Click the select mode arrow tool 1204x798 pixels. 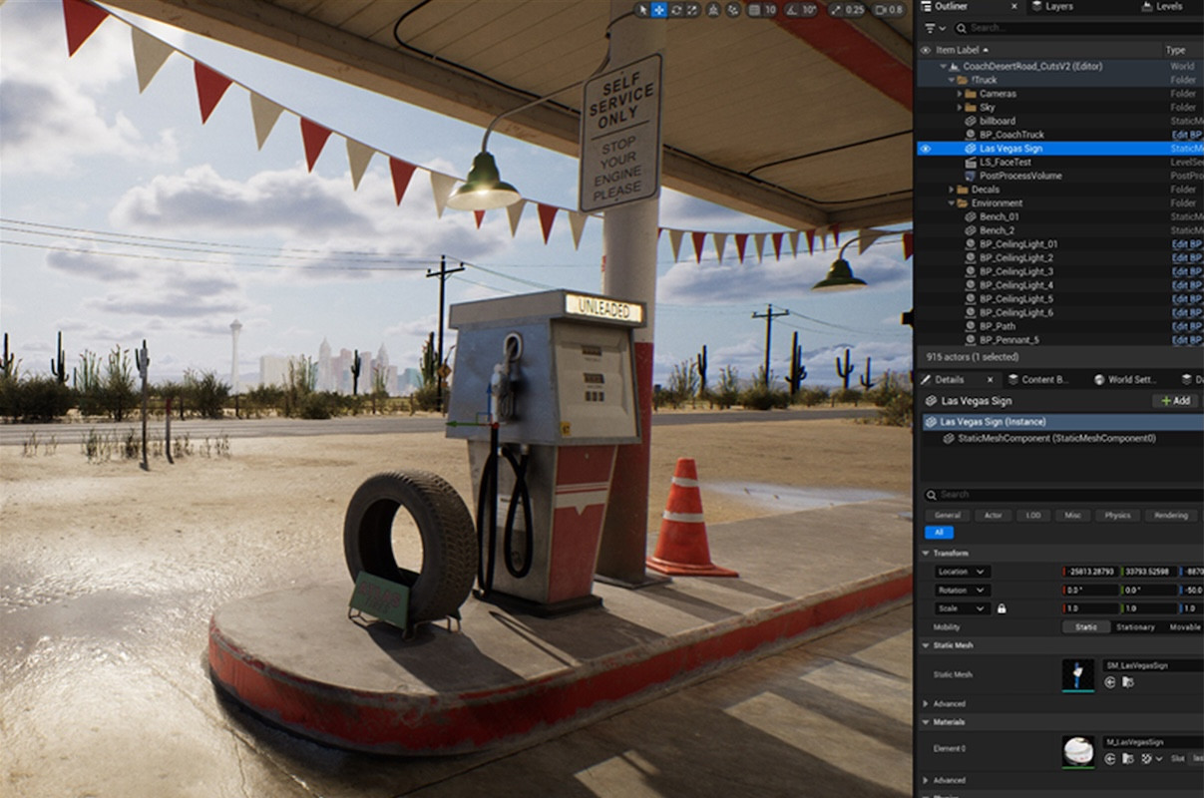[642, 10]
